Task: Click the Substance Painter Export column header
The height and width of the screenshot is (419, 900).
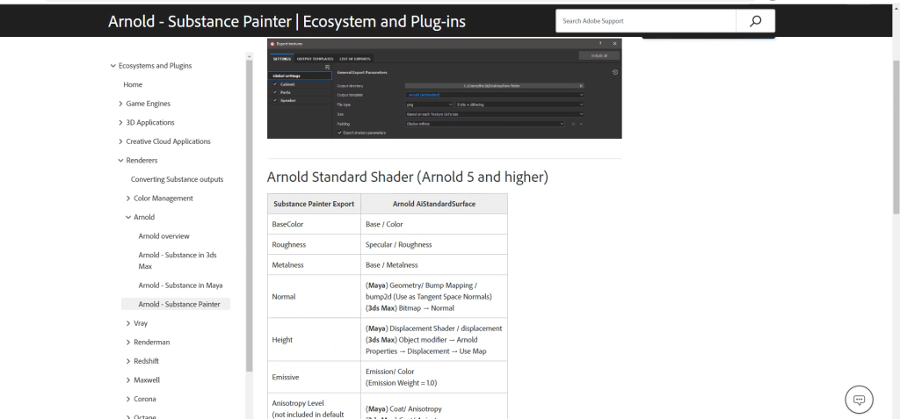Action: click(314, 204)
